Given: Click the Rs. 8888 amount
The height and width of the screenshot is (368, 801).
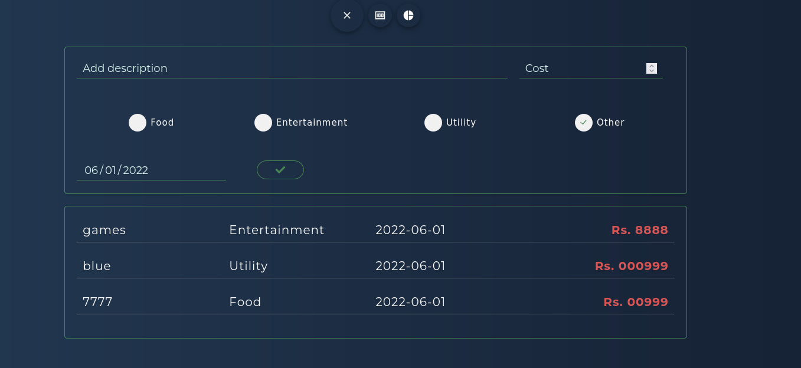Looking at the screenshot, I should [x=639, y=230].
